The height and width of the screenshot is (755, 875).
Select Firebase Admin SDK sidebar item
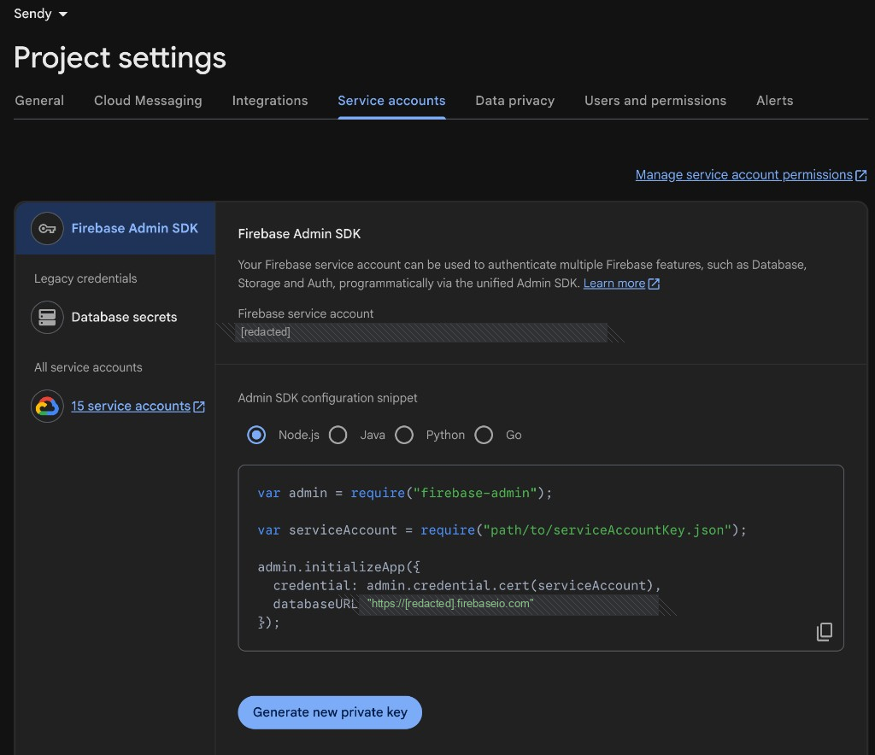pos(115,229)
